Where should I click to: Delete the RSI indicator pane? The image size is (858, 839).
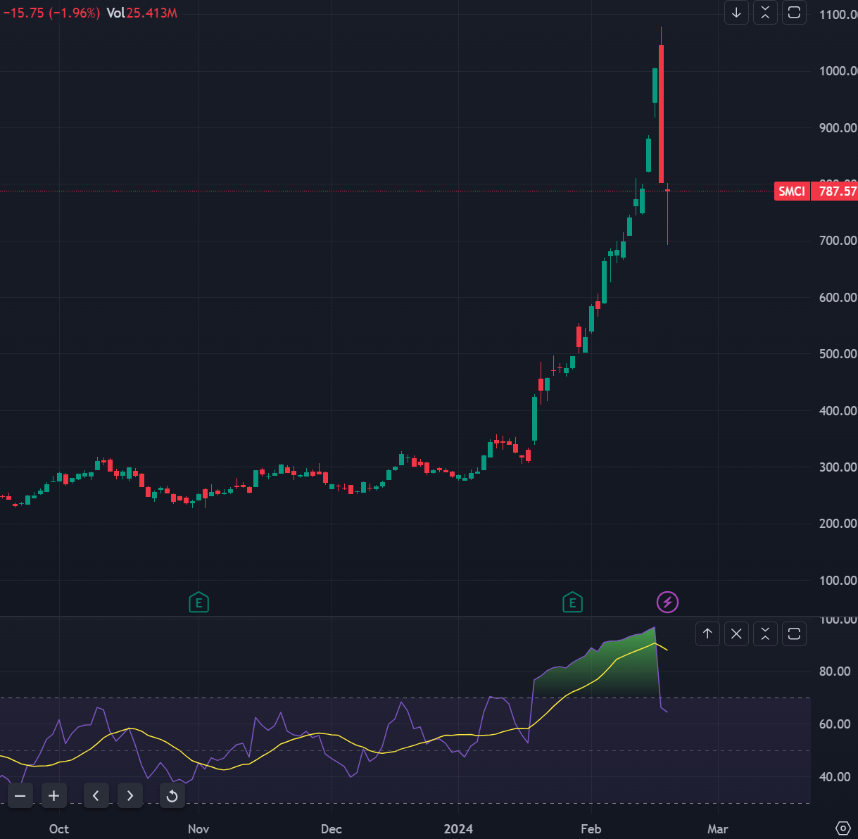click(x=736, y=634)
